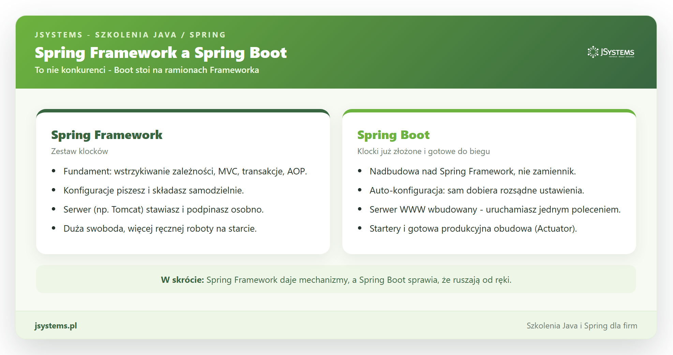Click bullet 'Startery i gotowa produkcyjna obudowa (Actuator).'
Screen dimensions: 673x355
pyautogui.click(x=473, y=229)
